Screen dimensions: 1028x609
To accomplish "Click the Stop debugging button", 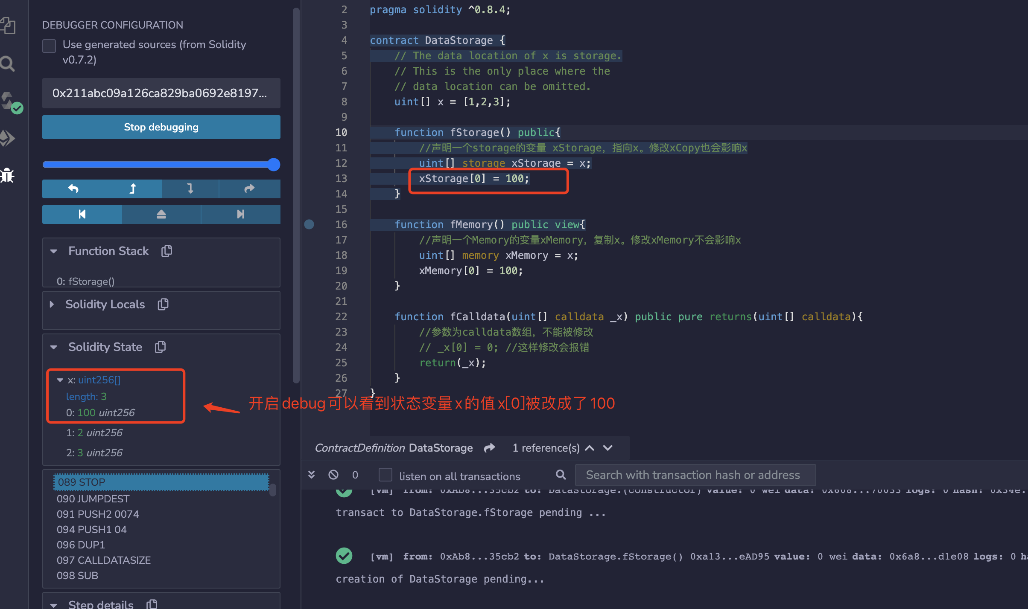I will [x=161, y=127].
